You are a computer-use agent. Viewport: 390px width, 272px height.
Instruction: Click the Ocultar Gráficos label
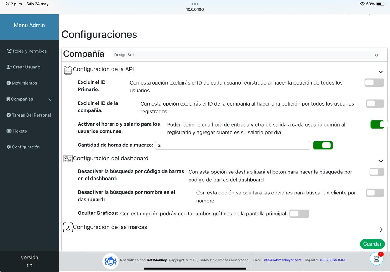tap(98, 213)
